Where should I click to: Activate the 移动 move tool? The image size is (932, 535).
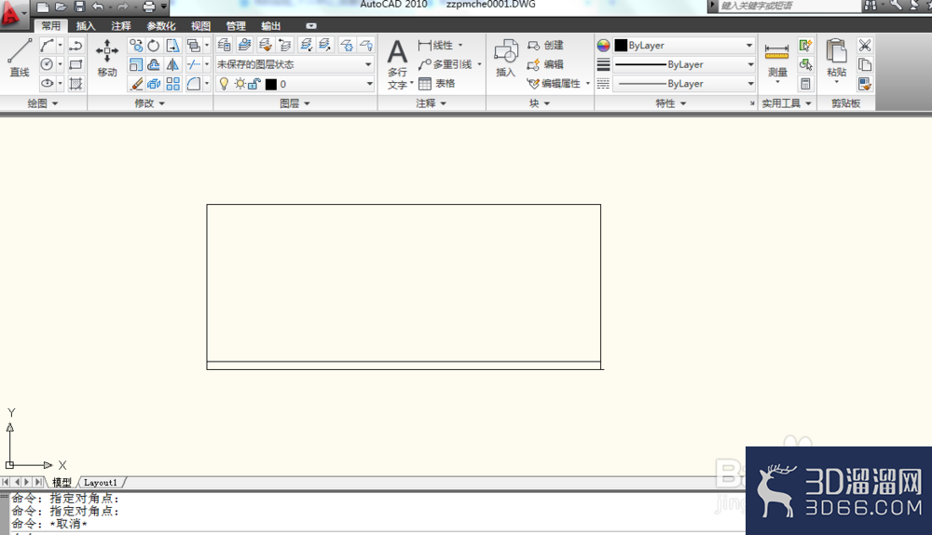tap(107, 58)
